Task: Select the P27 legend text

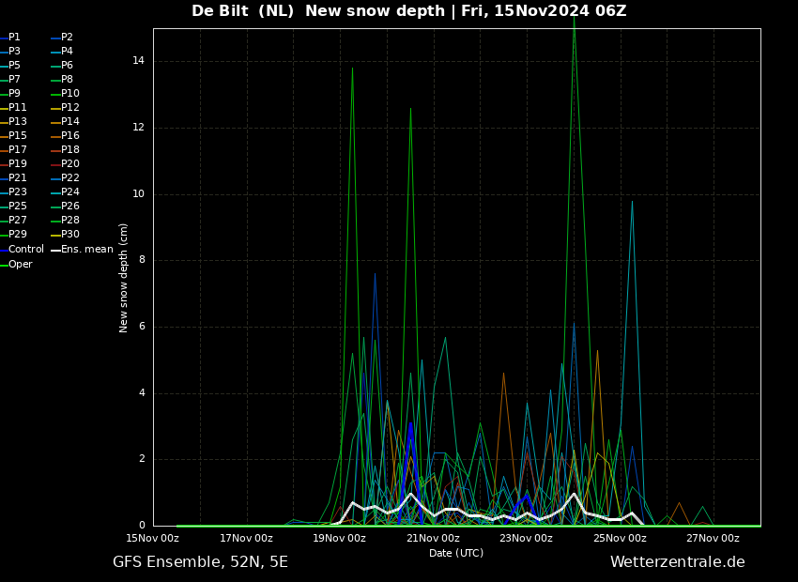Action: pos(17,221)
